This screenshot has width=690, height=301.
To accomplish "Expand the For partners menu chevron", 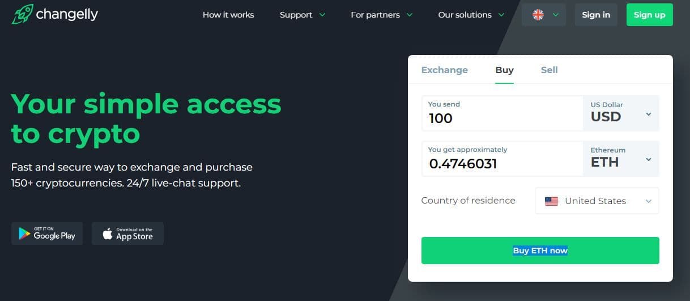I will (x=410, y=15).
